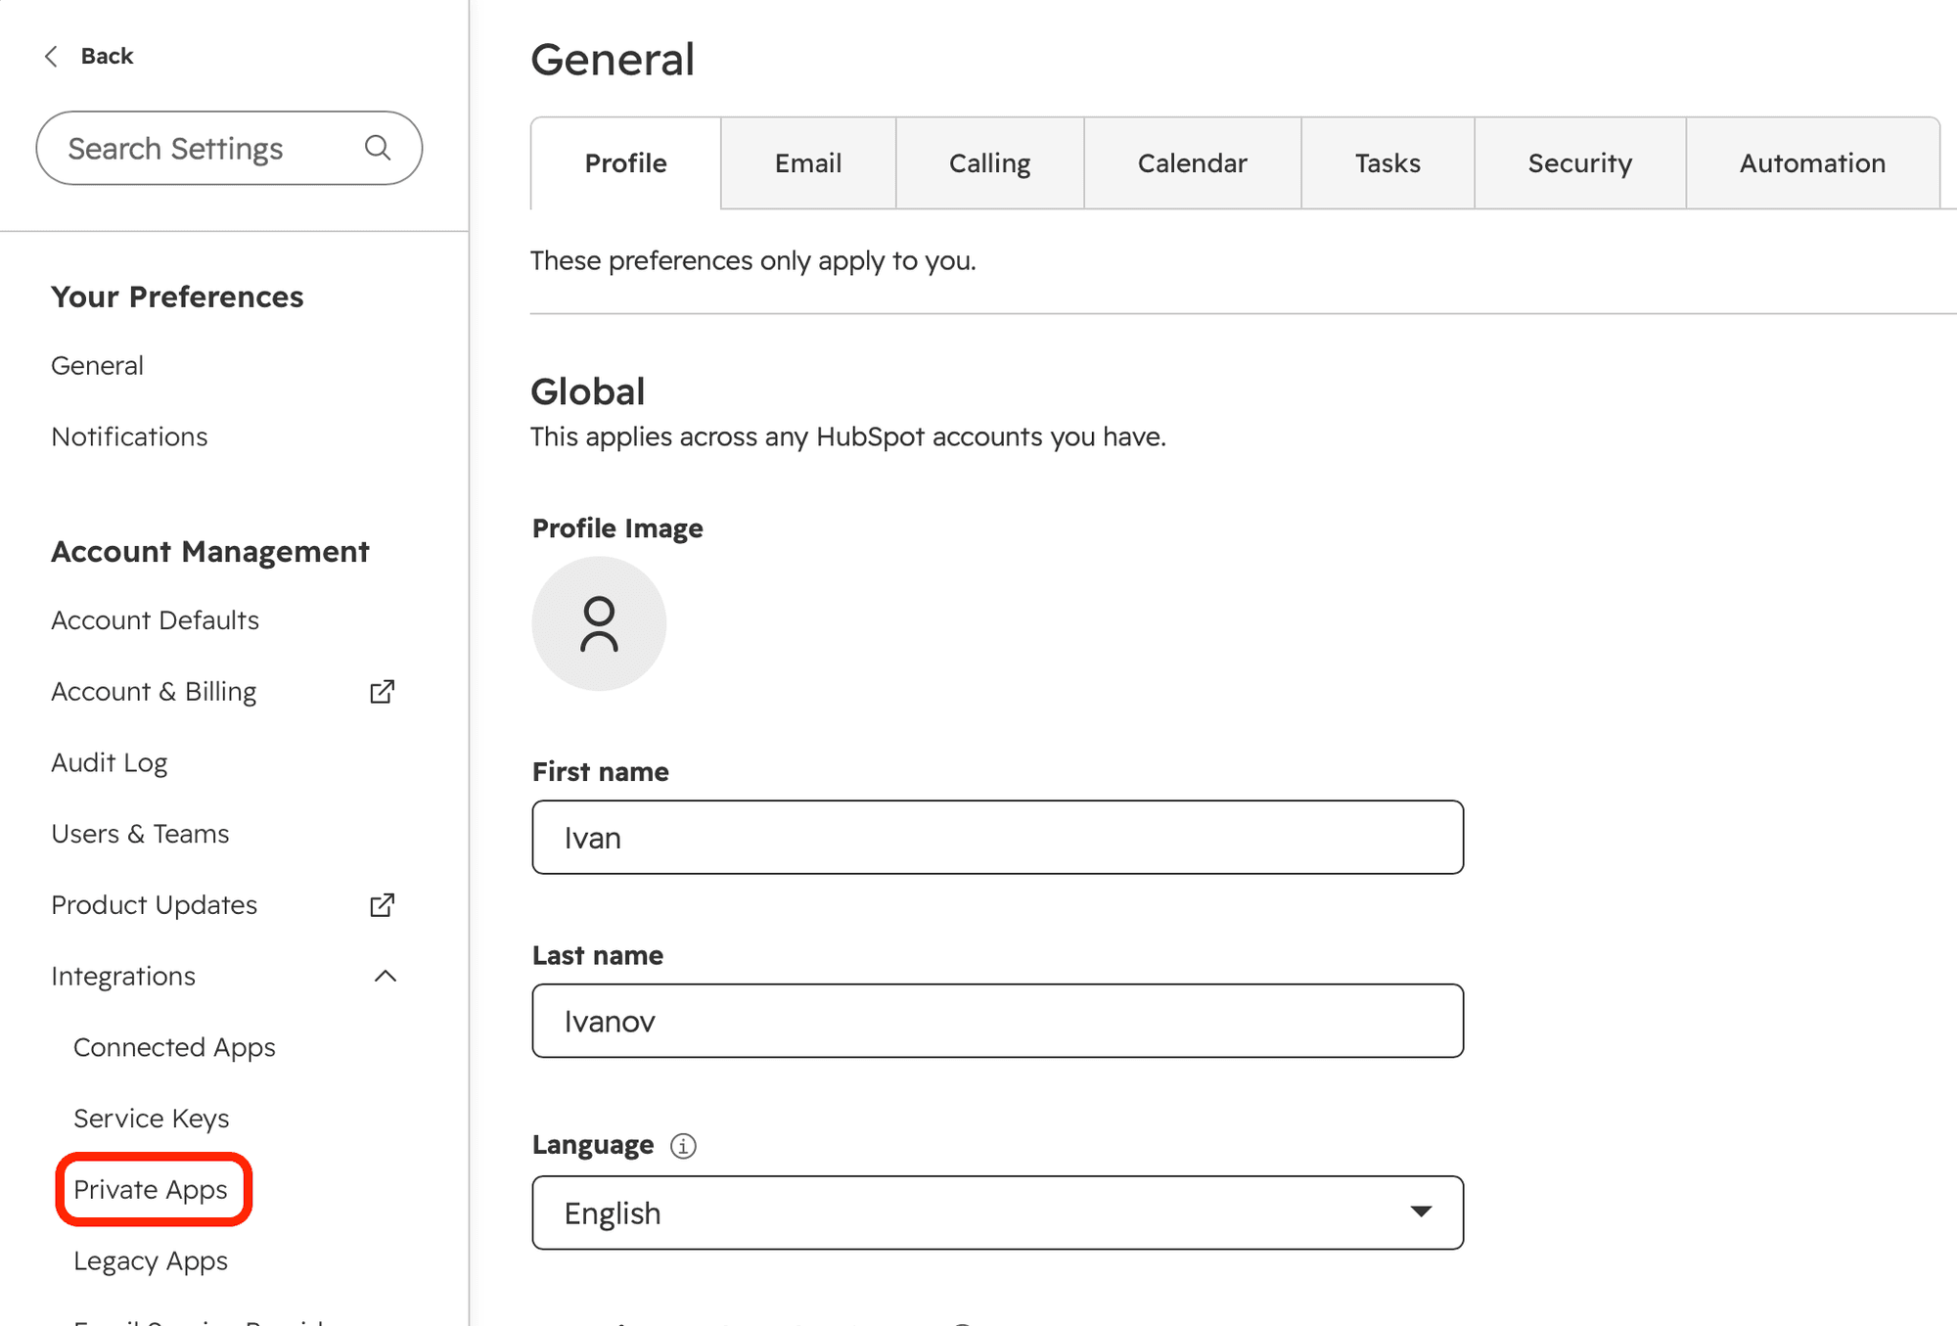Open the Account & Billing external link icon

tap(383, 692)
